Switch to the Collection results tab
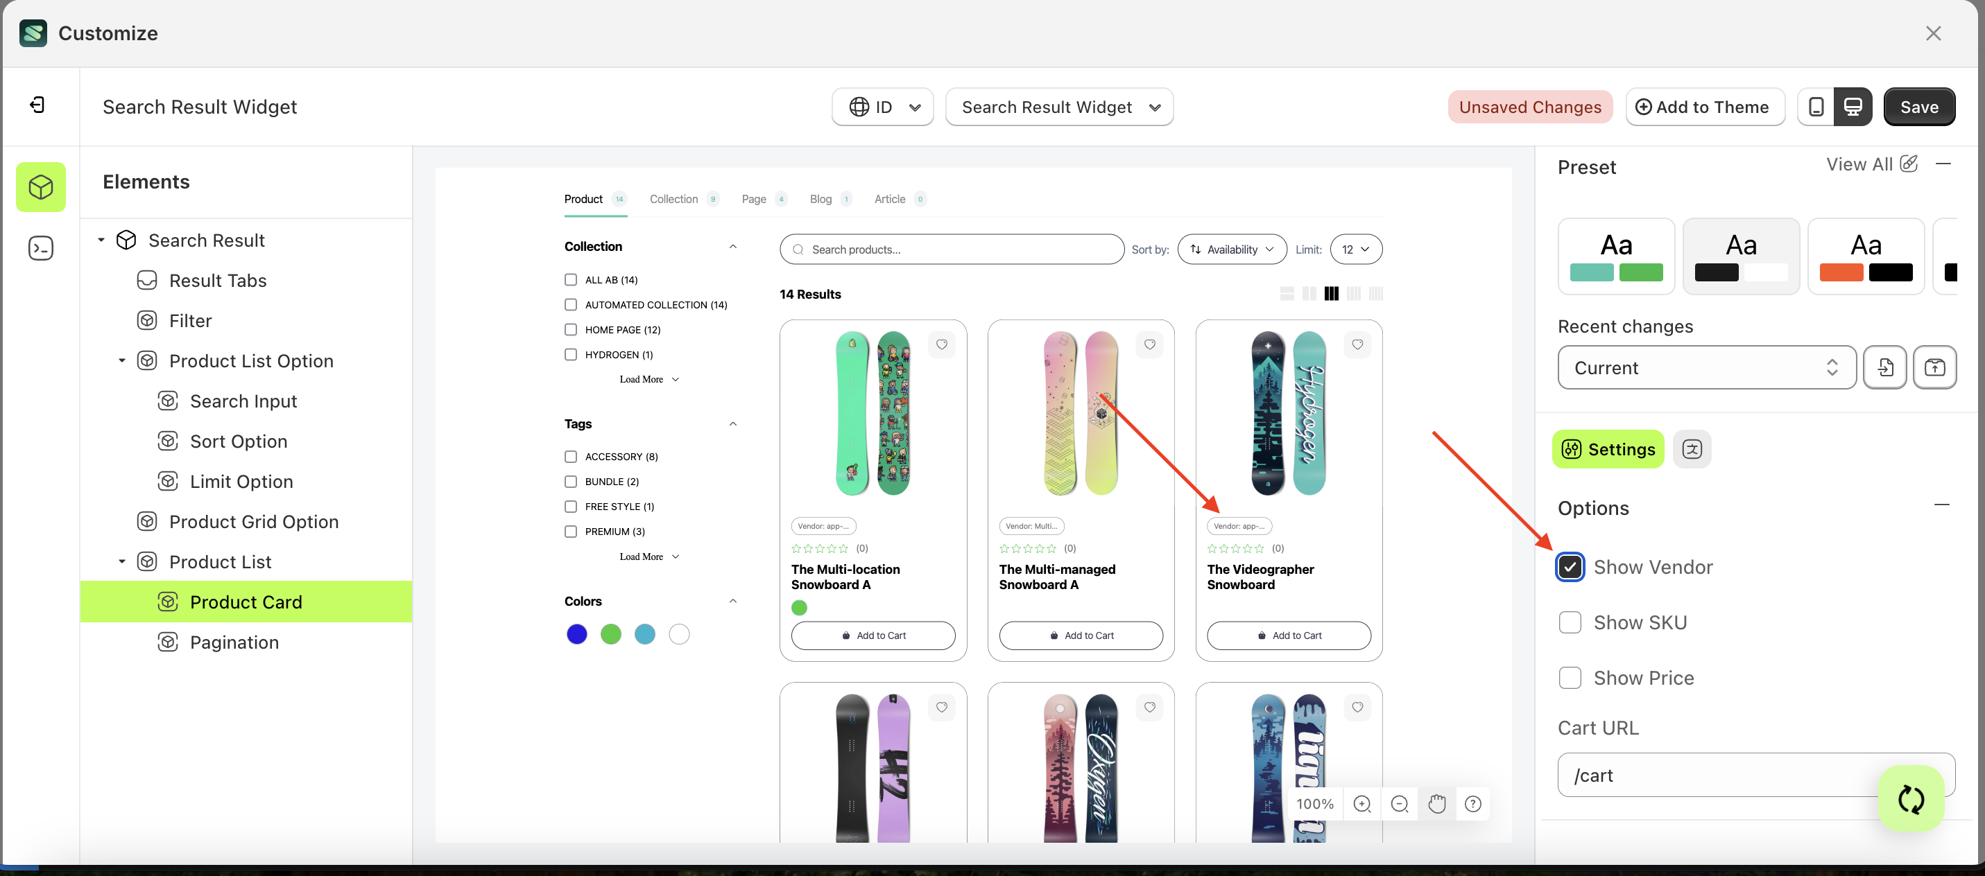The image size is (1985, 876). coord(673,199)
